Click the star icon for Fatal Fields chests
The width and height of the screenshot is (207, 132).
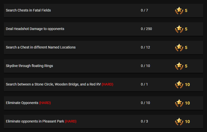click(x=179, y=10)
